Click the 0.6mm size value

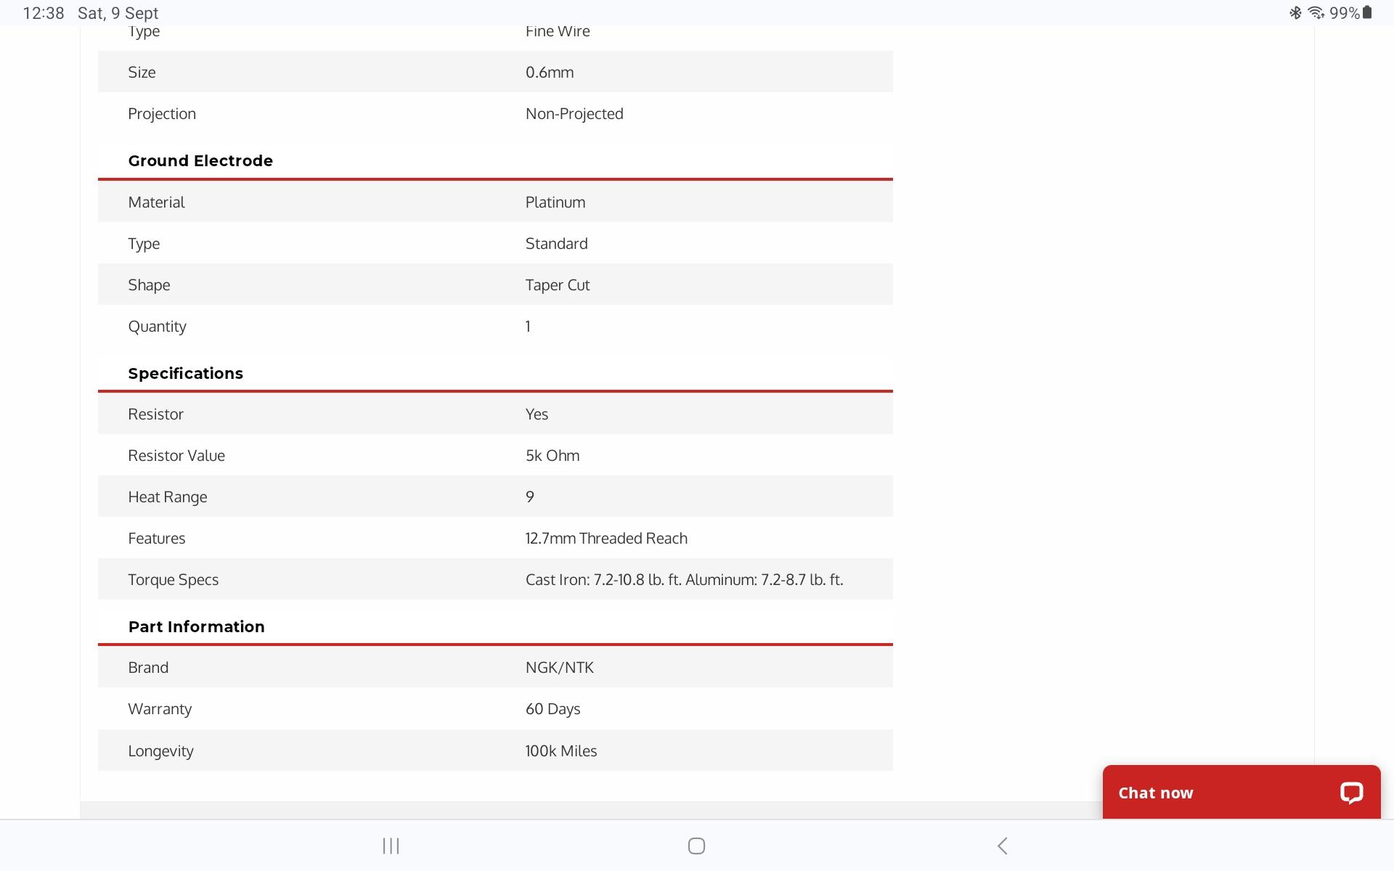(x=550, y=72)
